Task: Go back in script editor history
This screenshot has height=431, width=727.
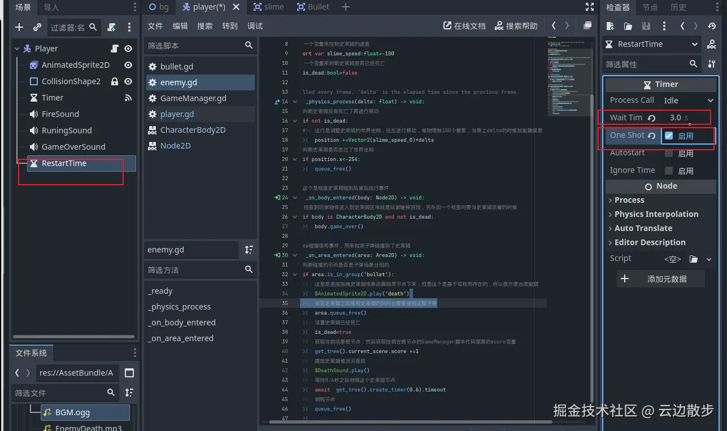Action: (554, 26)
